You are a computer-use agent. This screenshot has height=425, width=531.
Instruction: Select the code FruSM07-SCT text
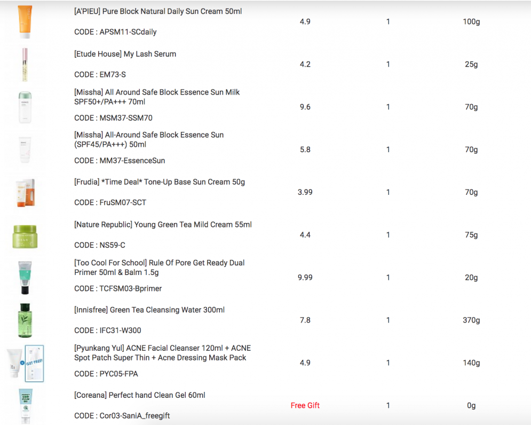pos(110,203)
